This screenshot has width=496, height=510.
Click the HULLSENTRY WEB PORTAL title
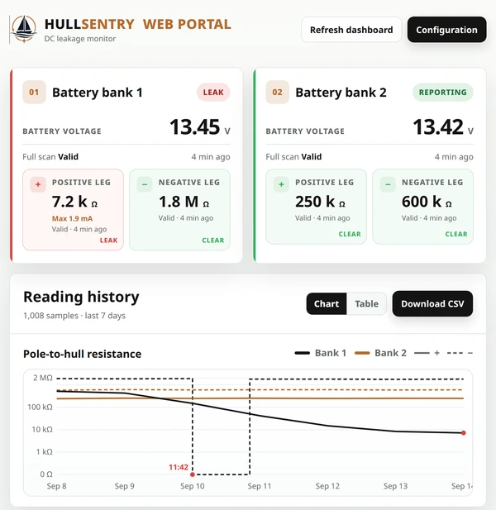pyautogui.click(x=137, y=25)
